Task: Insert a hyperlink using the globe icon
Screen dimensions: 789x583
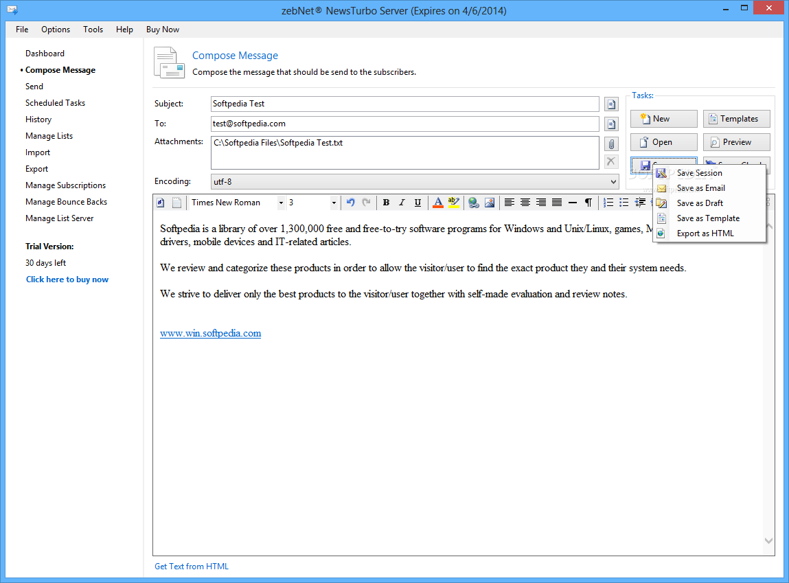Action: (x=474, y=203)
